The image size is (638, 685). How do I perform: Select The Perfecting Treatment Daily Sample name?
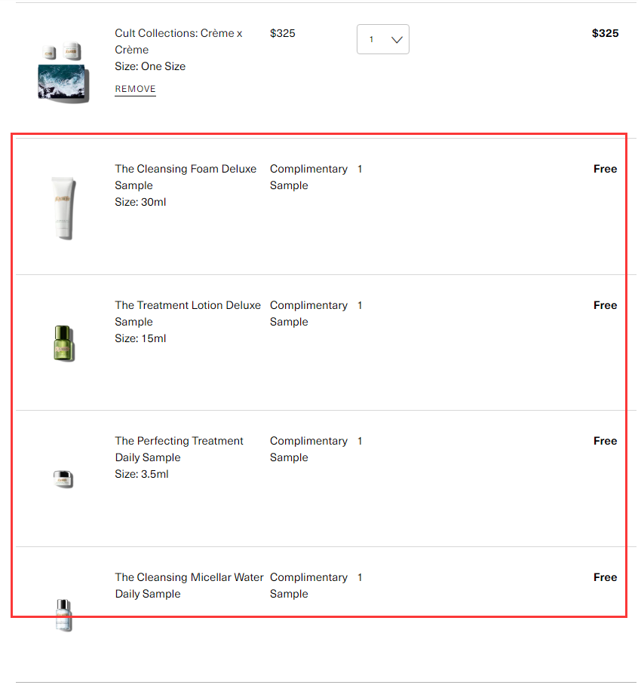coord(179,449)
